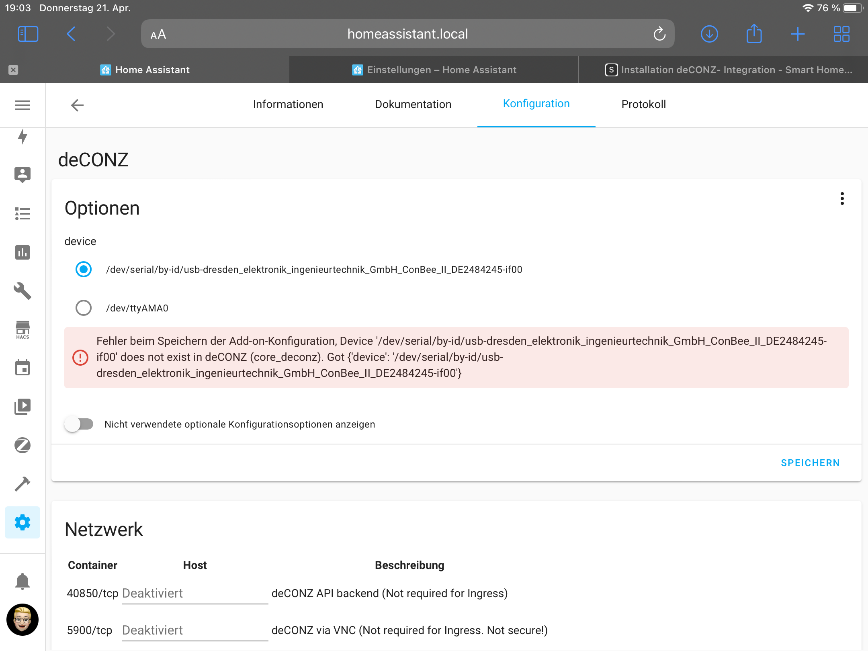Click the SPEICHERN button
The image size is (868, 651).
pos(810,463)
